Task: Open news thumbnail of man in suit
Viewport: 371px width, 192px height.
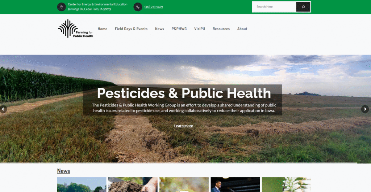Action: click(x=235, y=185)
